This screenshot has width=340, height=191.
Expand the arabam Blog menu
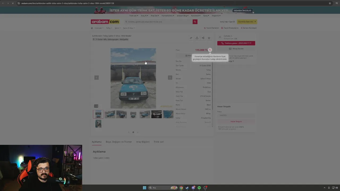click(182, 16)
